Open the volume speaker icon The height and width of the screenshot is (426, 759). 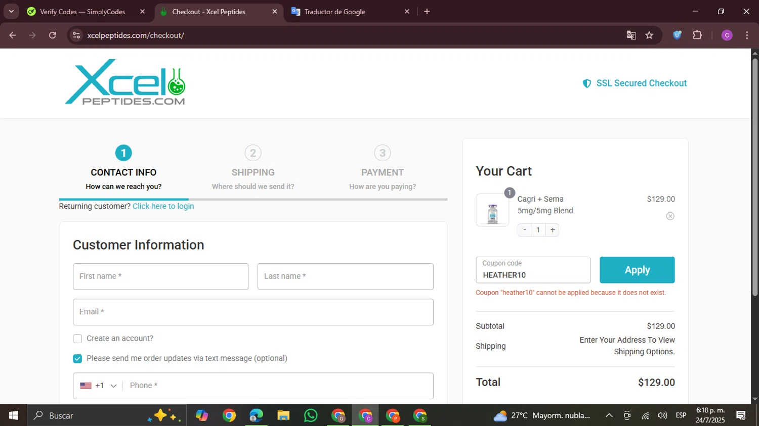pyautogui.click(x=662, y=415)
